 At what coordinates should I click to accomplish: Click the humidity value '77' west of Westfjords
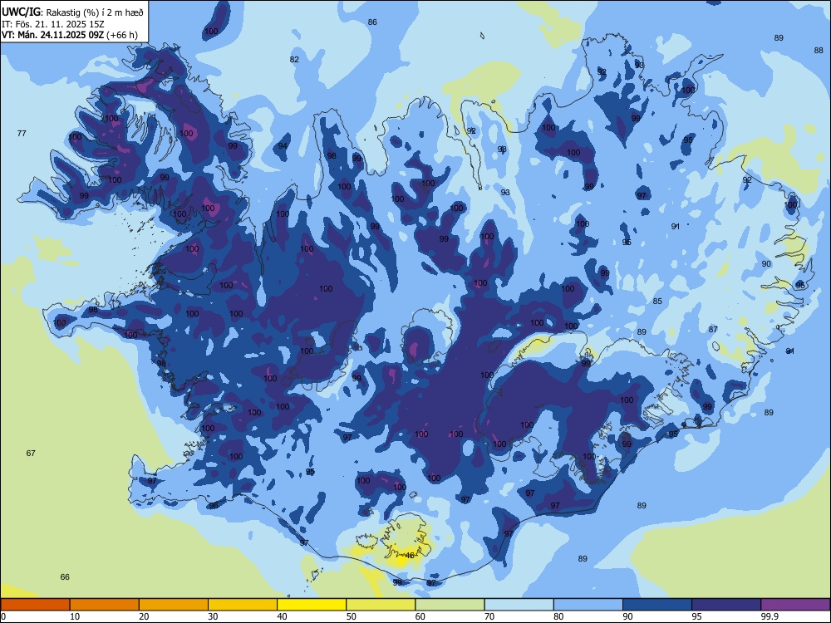tap(22, 134)
